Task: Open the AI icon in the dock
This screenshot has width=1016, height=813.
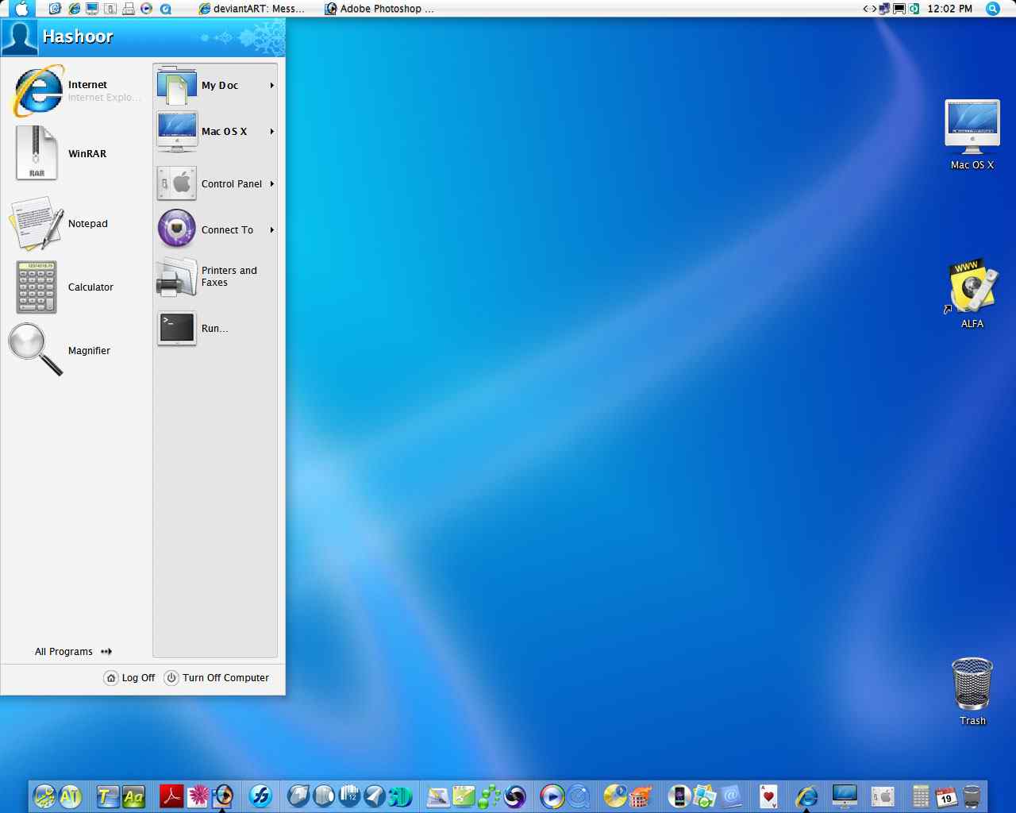Action: click(x=71, y=796)
